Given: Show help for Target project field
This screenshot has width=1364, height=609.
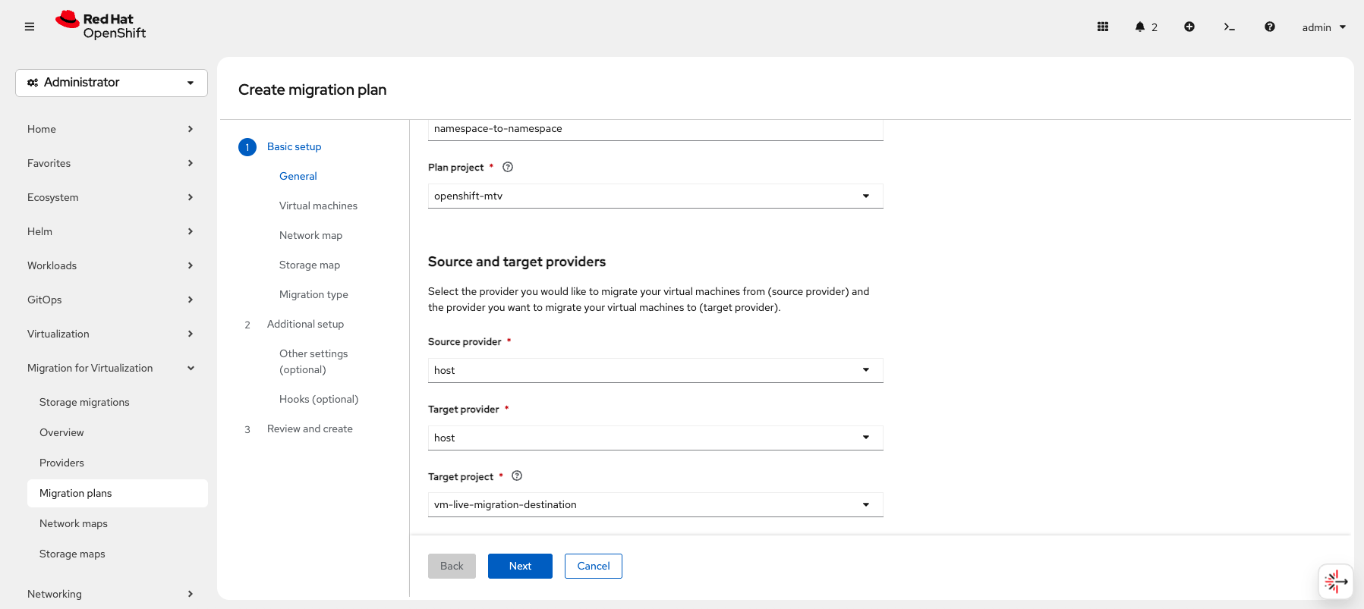Looking at the screenshot, I should click(x=517, y=476).
